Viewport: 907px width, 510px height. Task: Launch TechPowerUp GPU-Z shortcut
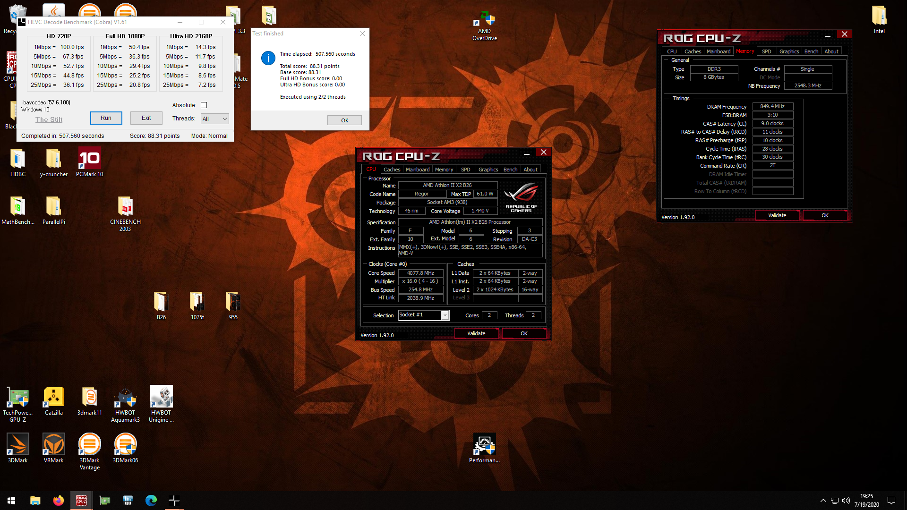(17, 404)
